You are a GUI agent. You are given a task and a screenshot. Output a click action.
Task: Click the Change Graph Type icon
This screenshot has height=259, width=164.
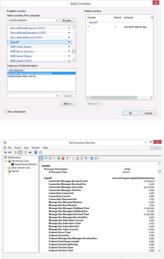[50, 158]
